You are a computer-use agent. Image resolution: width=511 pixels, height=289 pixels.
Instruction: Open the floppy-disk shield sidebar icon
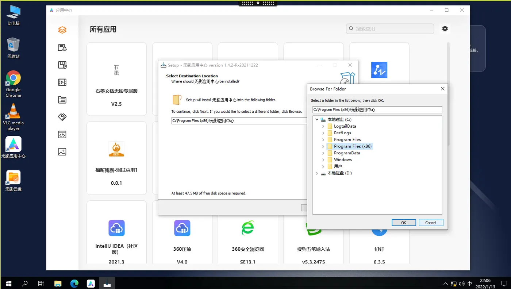pos(62,65)
